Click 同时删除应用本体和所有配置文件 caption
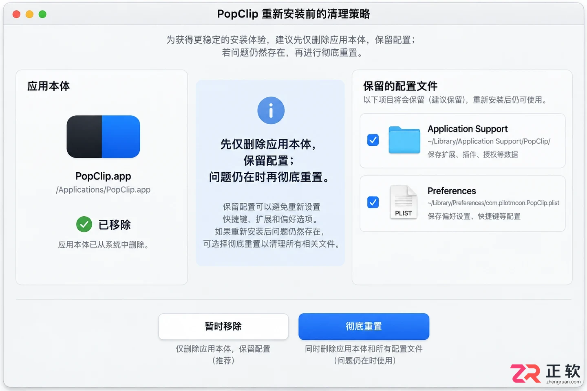This screenshot has width=587, height=391. tap(364, 349)
